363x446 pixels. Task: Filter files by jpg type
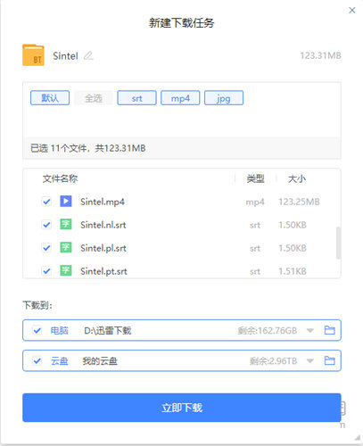pyautogui.click(x=224, y=98)
